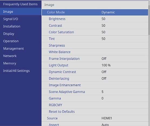Click Reset to Defaults
Image resolution: width=150 pixels, height=126 pixels.
(95, 112)
